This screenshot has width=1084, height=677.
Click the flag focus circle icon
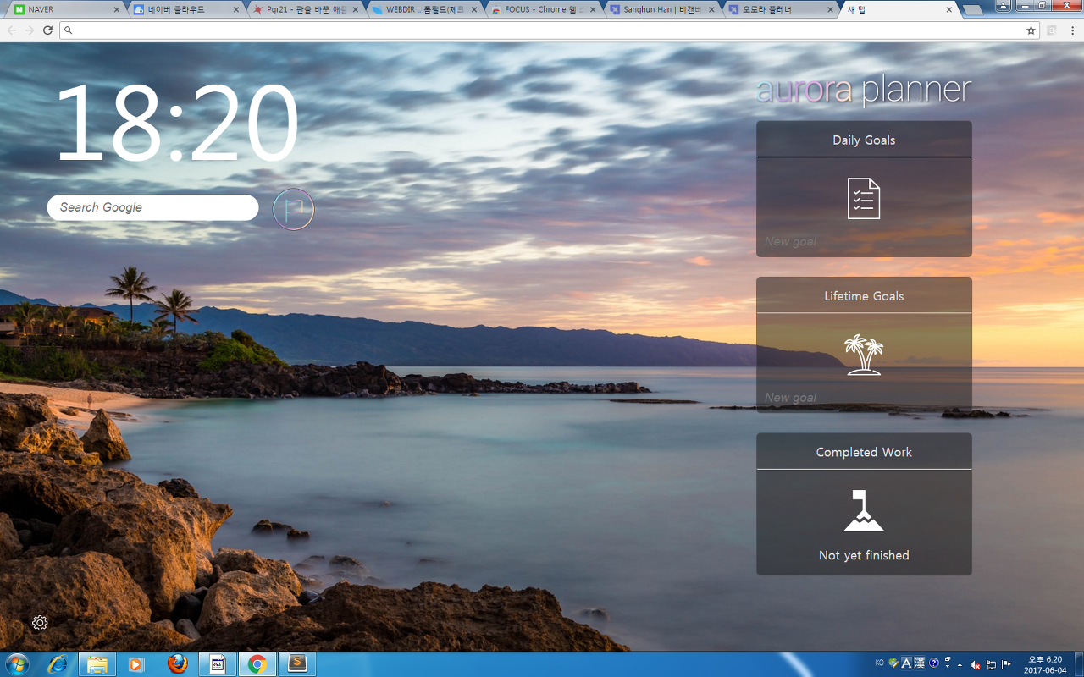click(x=294, y=209)
